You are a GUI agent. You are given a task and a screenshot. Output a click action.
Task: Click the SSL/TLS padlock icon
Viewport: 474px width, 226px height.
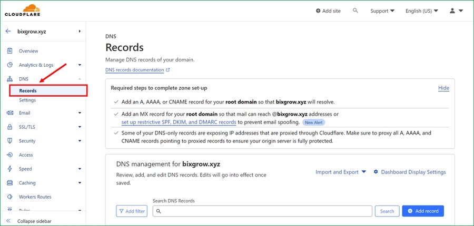pyautogui.click(x=9, y=127)
